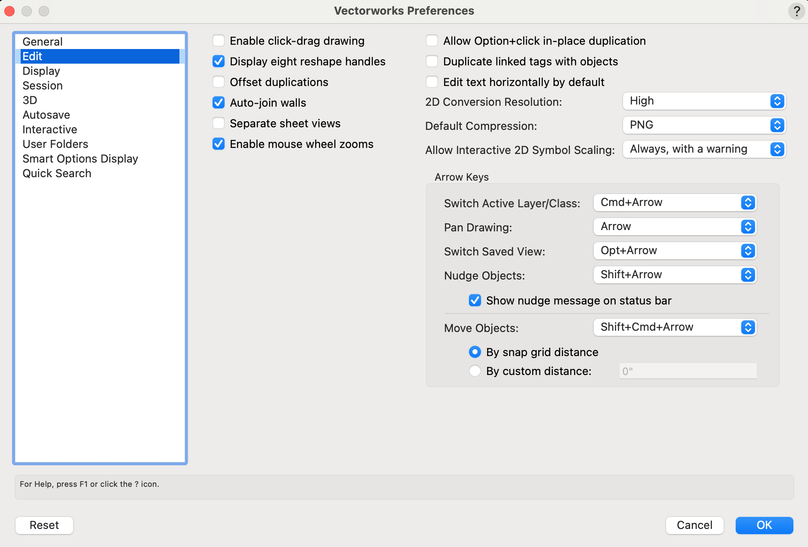Enable Duplicate linked tags with objects

coord(432,61)
